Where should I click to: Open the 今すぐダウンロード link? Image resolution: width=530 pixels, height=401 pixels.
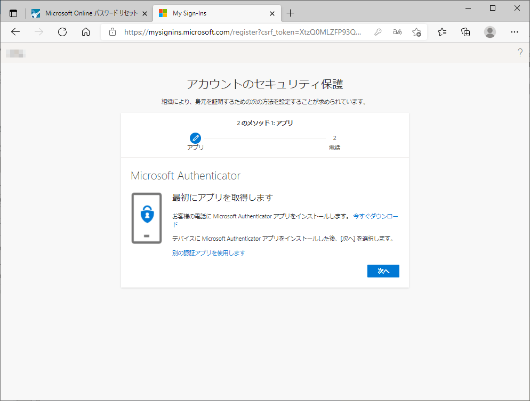tap(375, 216)
